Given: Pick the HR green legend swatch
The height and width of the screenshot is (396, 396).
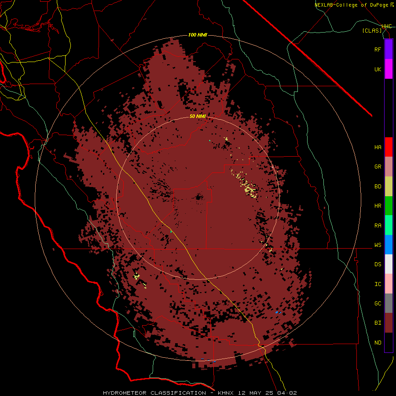Looking at the screenshot, I should coord(389,206).
